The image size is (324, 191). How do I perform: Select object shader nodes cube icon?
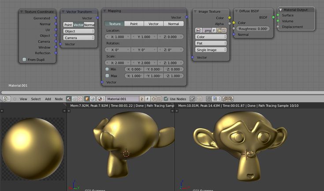[x=87, y=99]
